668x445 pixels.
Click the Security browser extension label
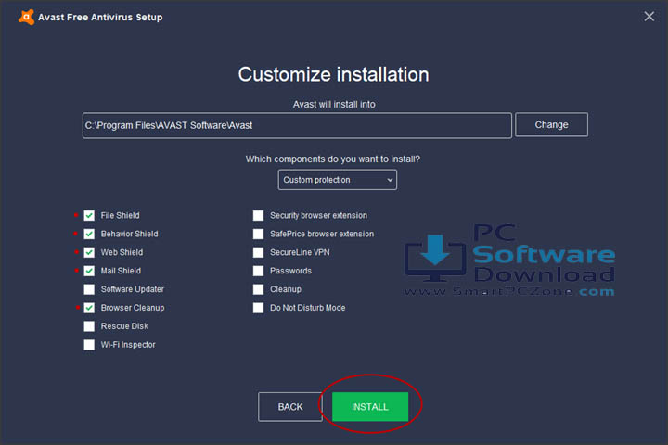pos(318,215)
